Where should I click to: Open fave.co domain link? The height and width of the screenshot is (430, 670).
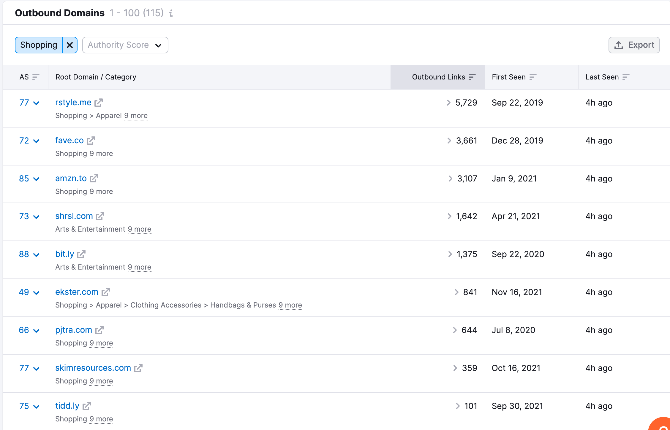(x=69, y=140)
